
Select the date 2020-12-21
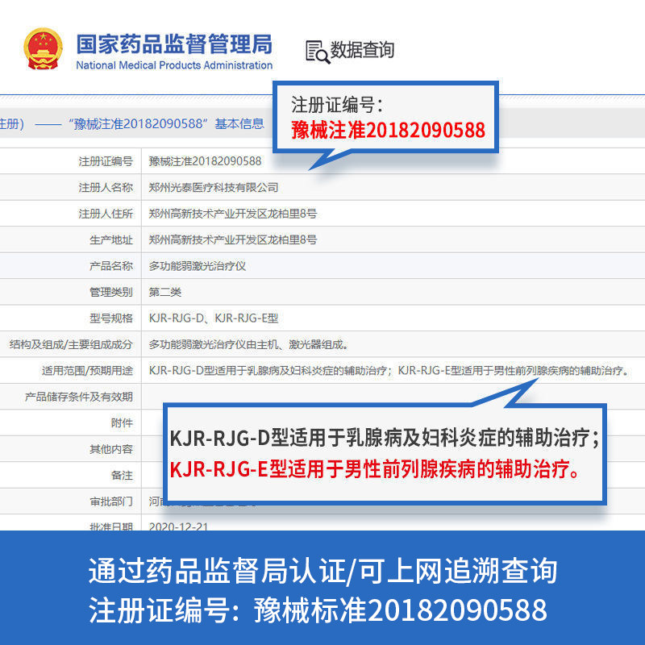(178, 526)
